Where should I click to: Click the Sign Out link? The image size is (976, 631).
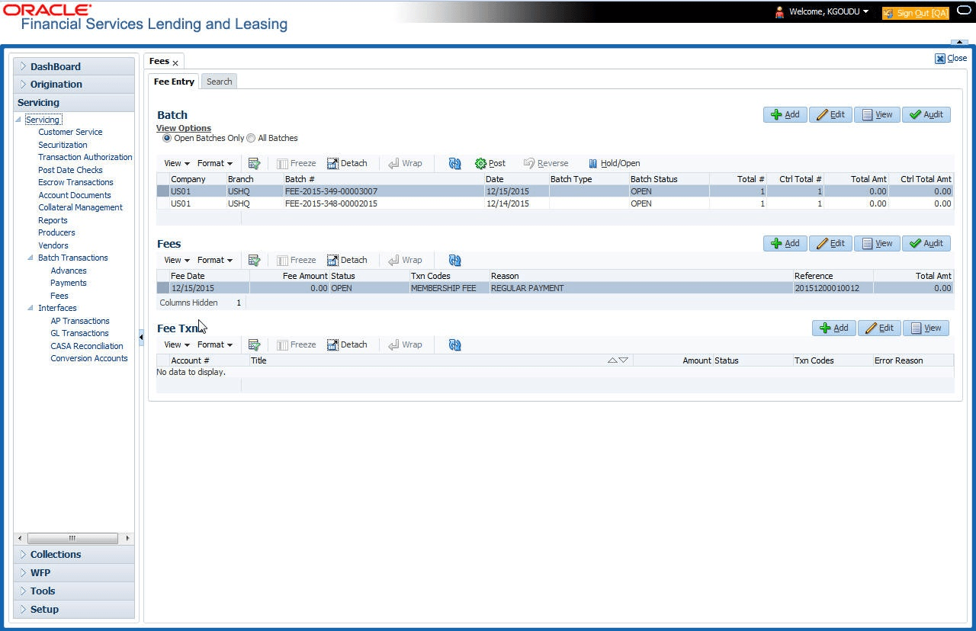916,12
